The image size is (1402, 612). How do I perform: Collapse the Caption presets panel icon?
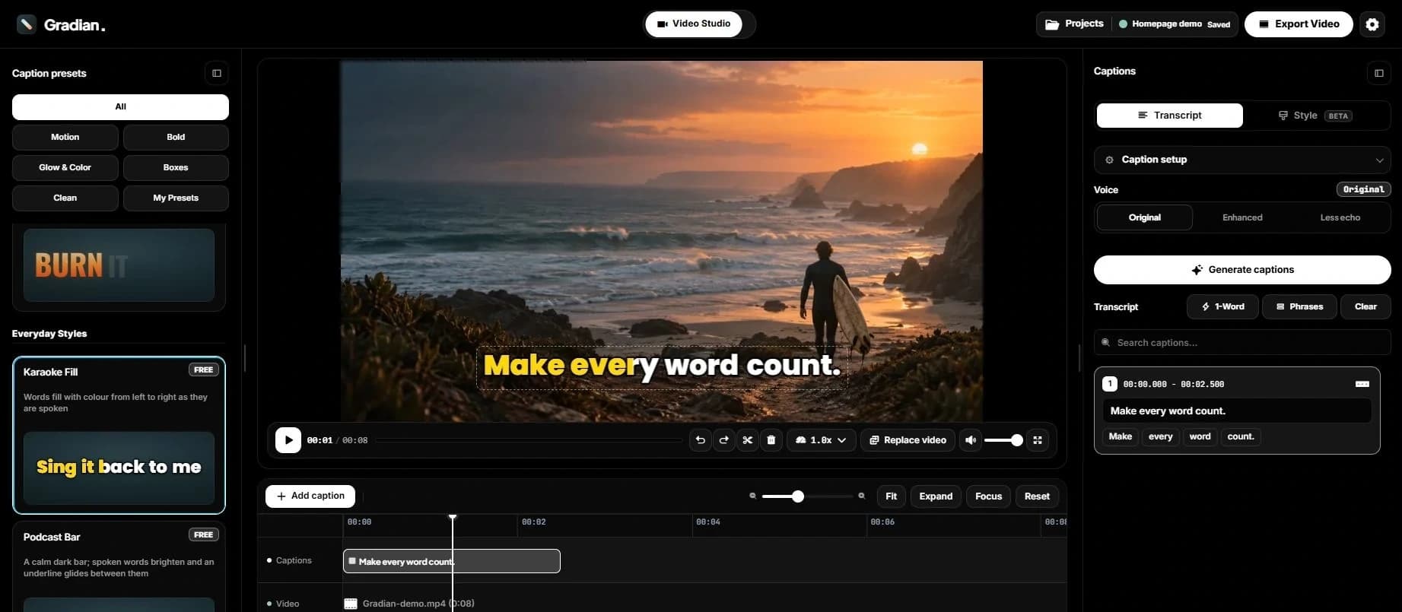pos(217,73)
